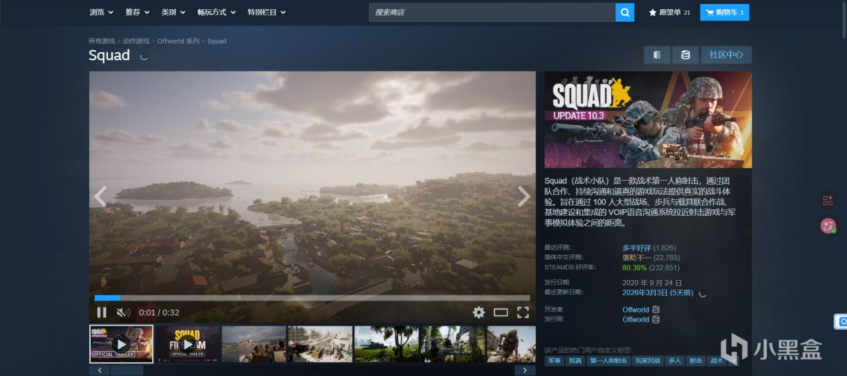Unmute the video sound
Screen dimensions: 847x376
(x=122, y=312)
